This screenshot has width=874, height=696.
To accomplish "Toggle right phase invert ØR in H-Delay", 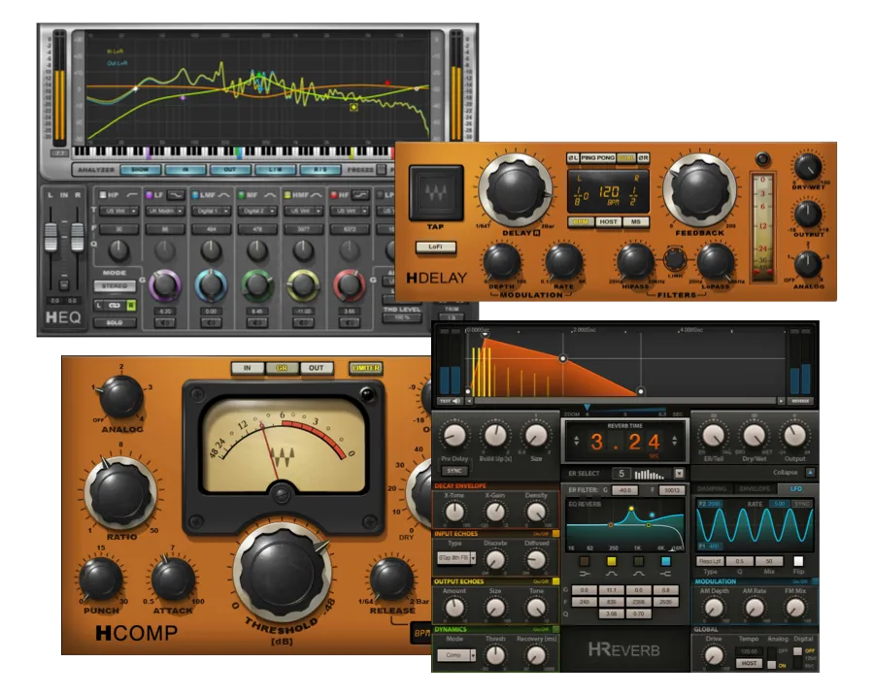I will point(643,158).
